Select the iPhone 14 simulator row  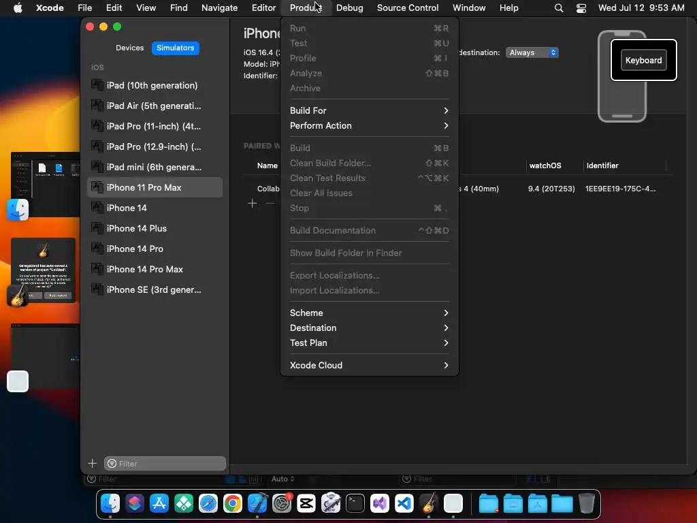pos(155,208)
